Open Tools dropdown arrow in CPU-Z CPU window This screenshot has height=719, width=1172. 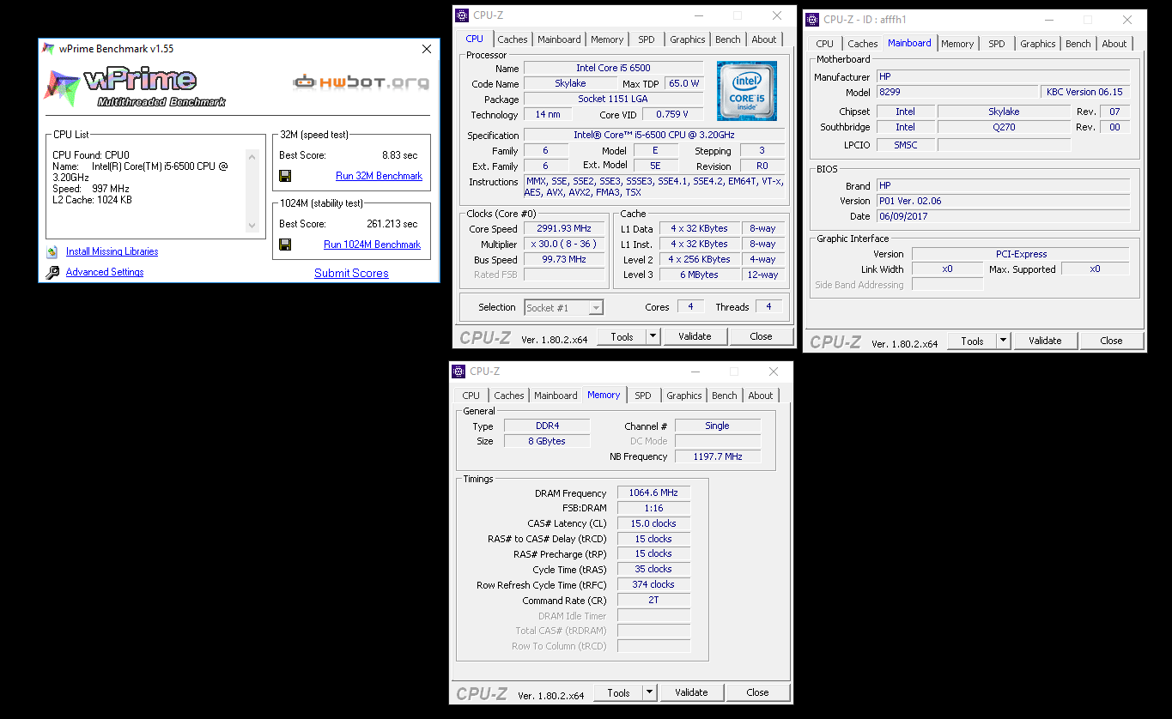click(653, 336)
